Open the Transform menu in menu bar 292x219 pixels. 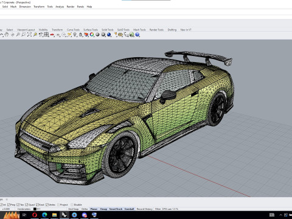point(39,7)
